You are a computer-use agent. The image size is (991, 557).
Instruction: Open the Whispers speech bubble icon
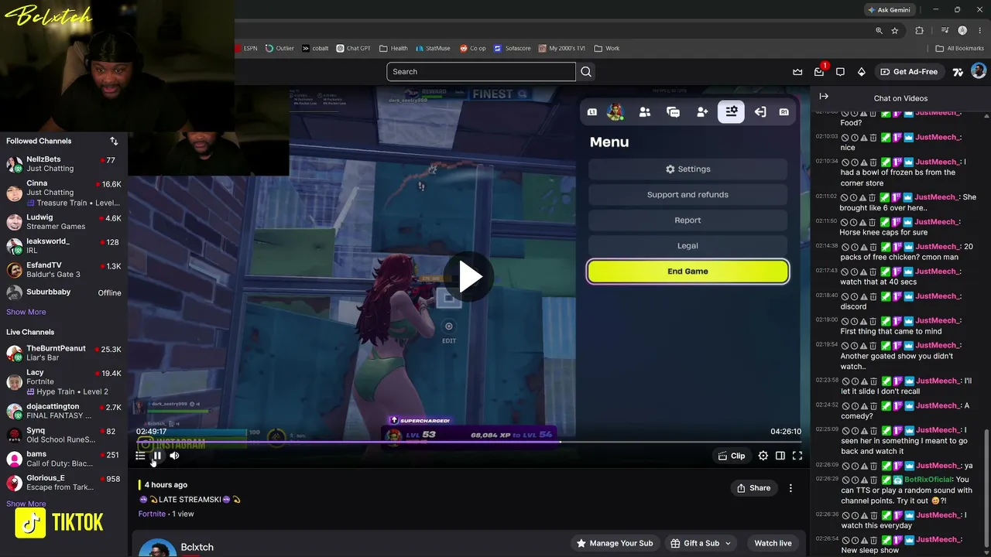(x=840, y=72)
